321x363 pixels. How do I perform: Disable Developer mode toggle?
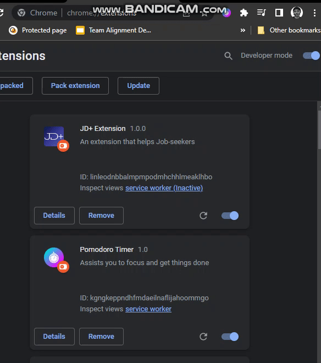point(311,56)
